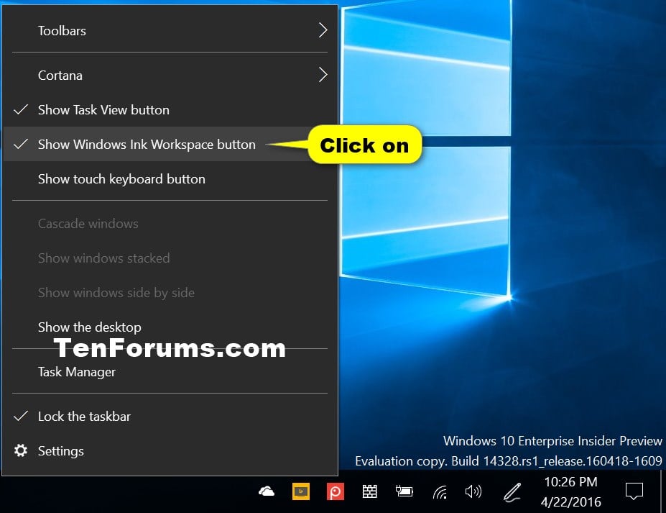Open Task Manager from the context menu
Image resolution: width=666 pixels, height=513 pixels.
[x=76, y=372]
